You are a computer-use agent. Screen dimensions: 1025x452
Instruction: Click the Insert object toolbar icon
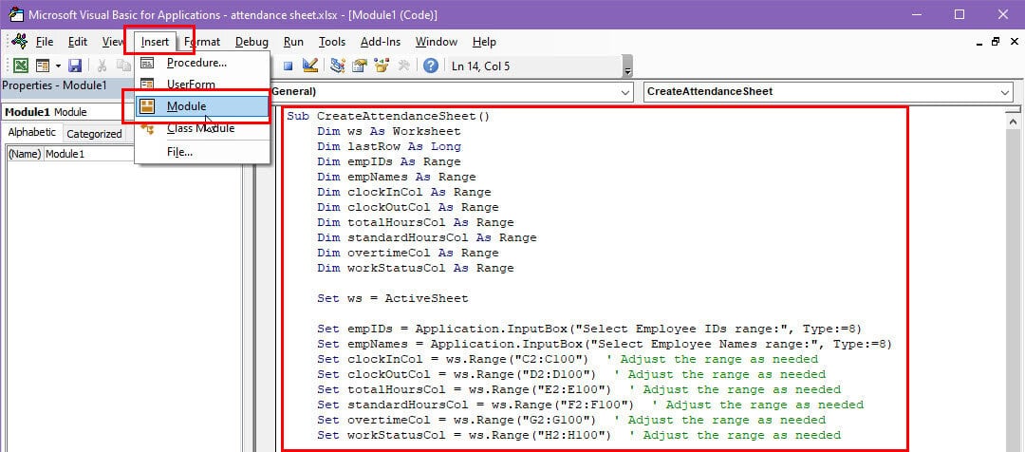pos(43,66)
